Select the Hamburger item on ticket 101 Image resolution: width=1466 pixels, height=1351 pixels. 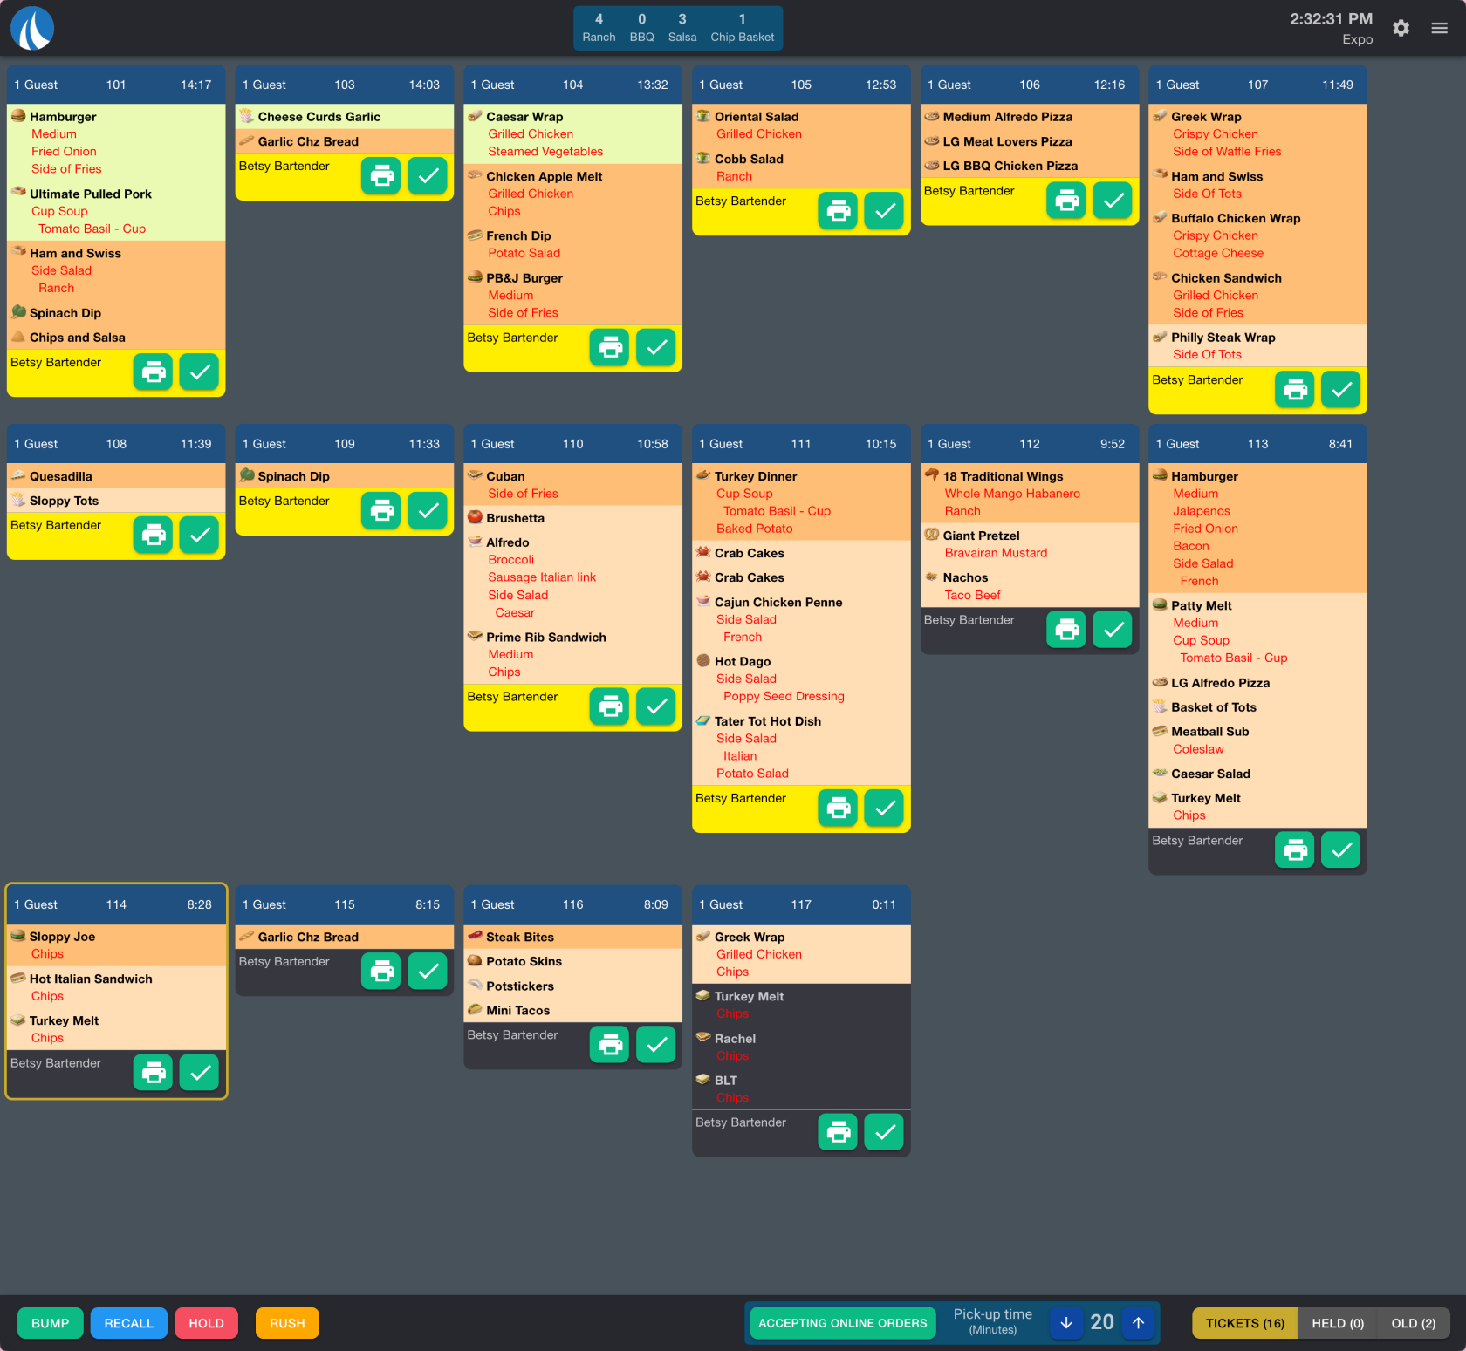(63, 117)
